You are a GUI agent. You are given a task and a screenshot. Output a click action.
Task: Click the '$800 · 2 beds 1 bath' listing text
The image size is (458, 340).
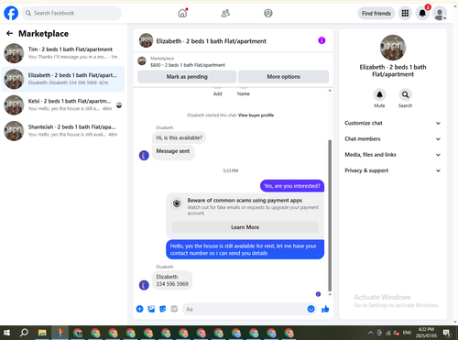188,65
